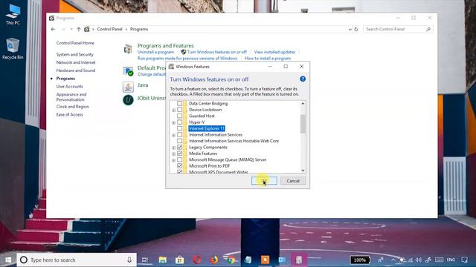This screenshot has width=476, height=267.
Task: Click the Type here to search box
Action: tap(77, 260)
